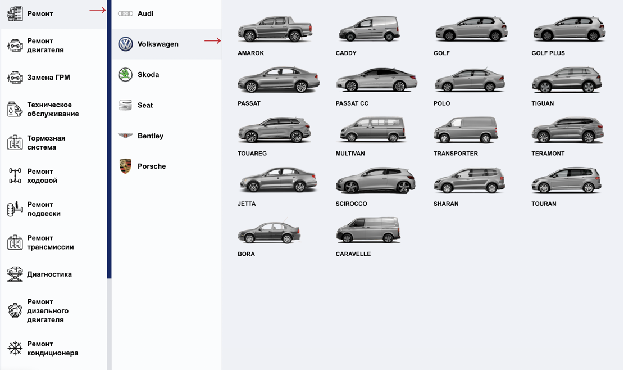Screen dimensions: 624x370
Task: Choose the Touran minivan image
Action: point(567,181)
